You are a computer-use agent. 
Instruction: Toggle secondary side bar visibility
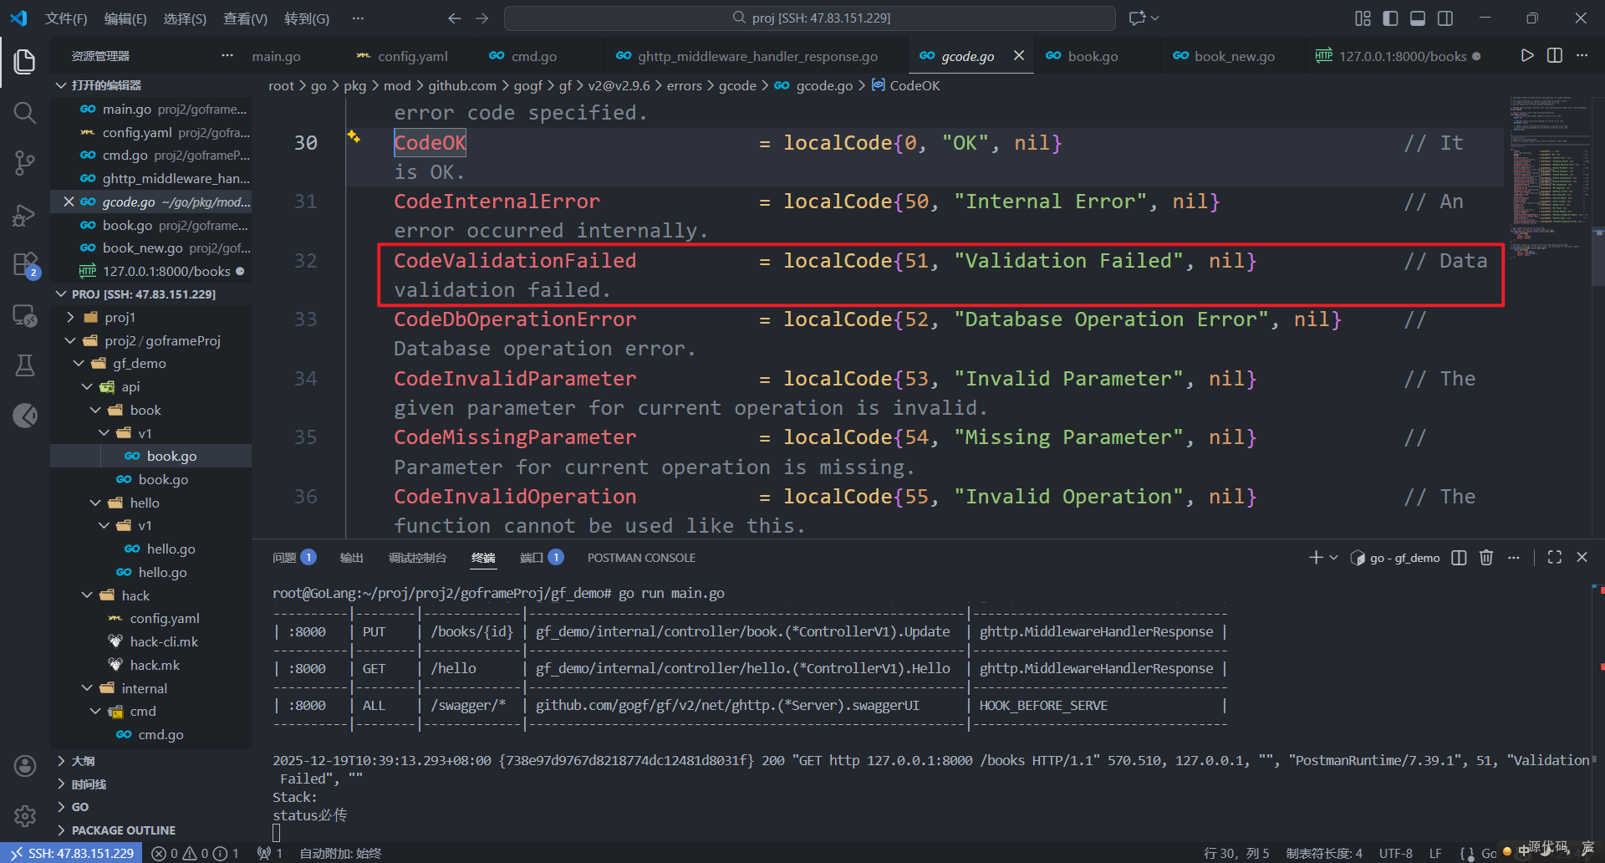click(1445, 18)
